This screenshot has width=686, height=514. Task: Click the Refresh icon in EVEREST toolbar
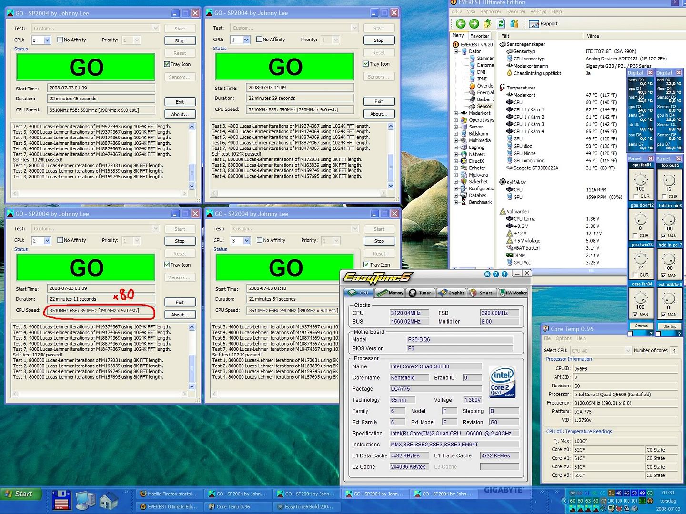point(501,23)
